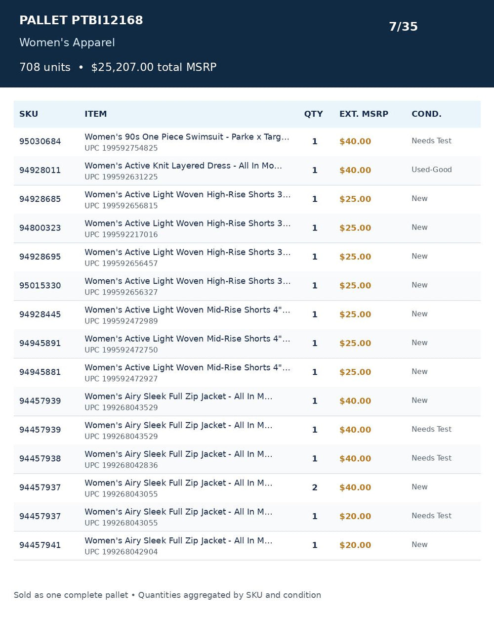Click quantity 2 for SKU 94457937
This screenshot has width=494, height=618.
click(x=315, y=487)
